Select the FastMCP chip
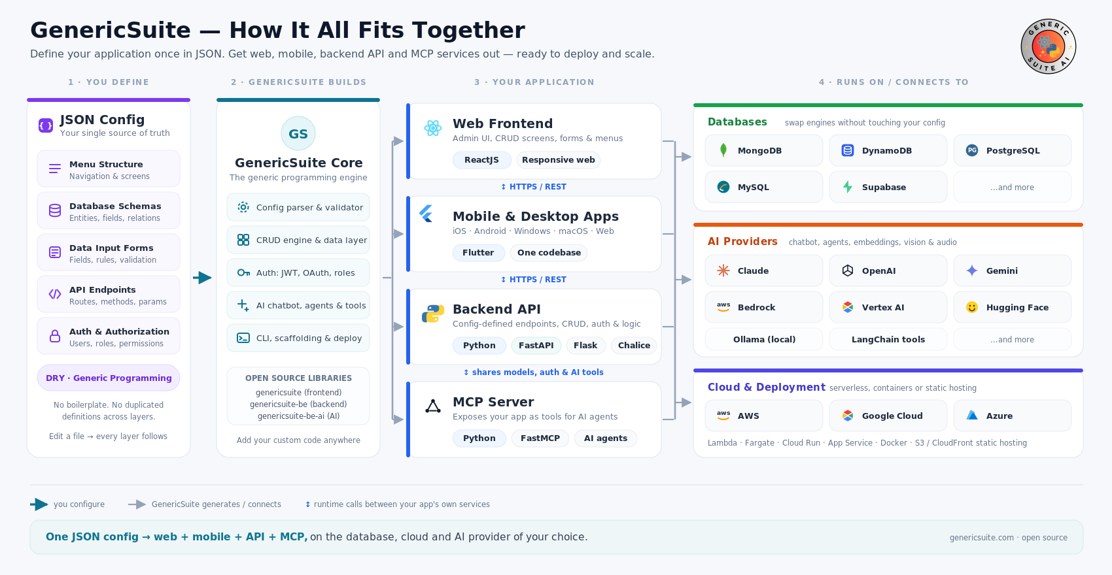1112x575 pixels. click(540, 438)
